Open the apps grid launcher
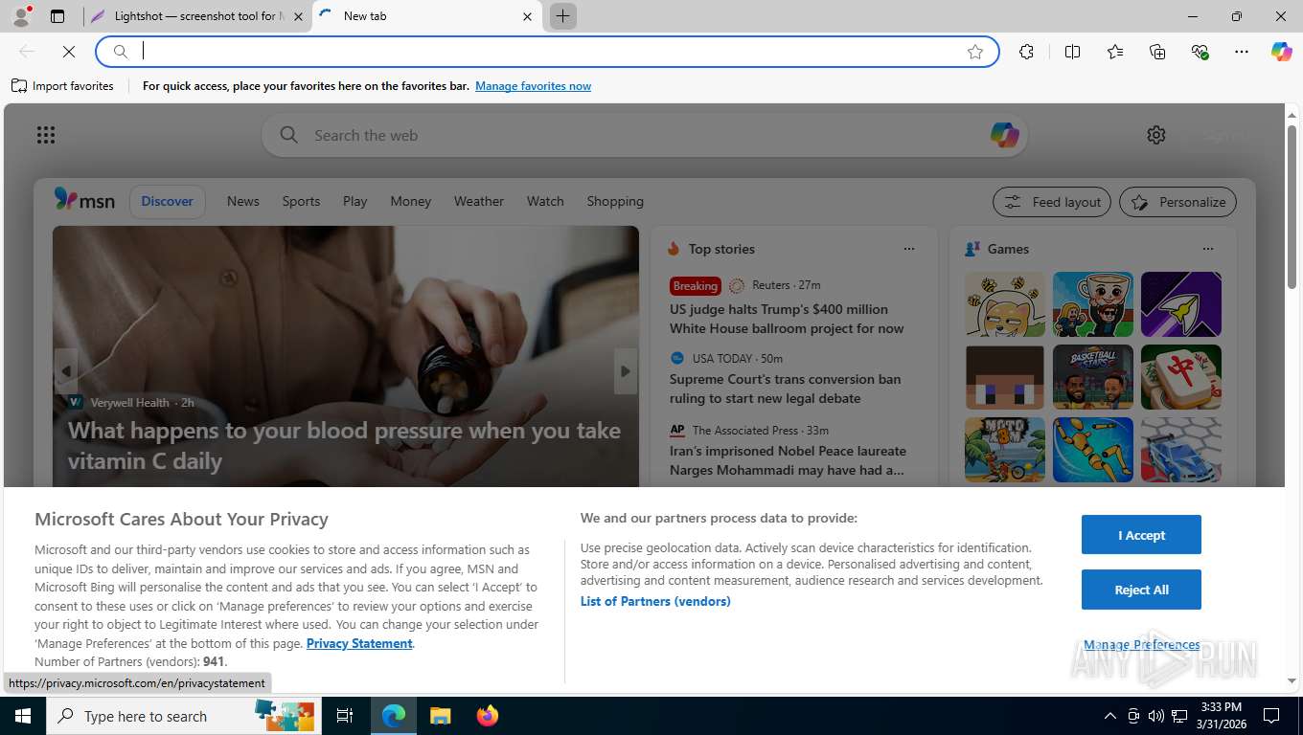 point(46,135)
